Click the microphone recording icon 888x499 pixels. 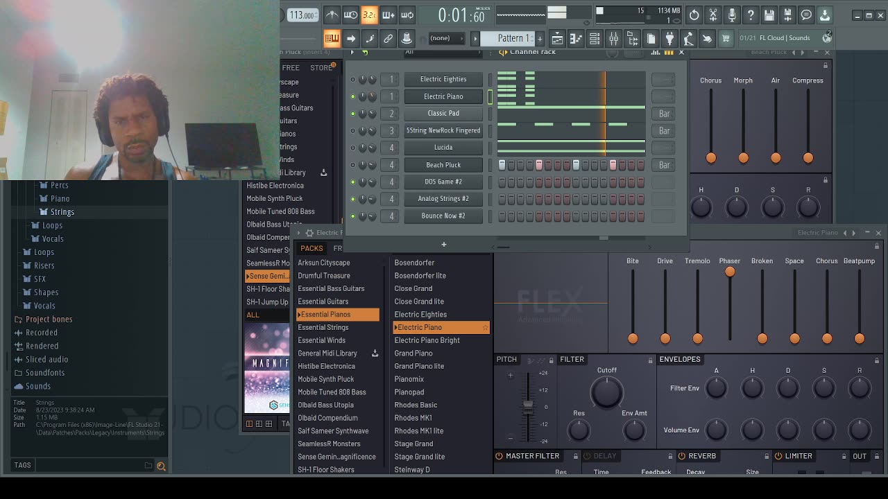(x=732, y=15)
